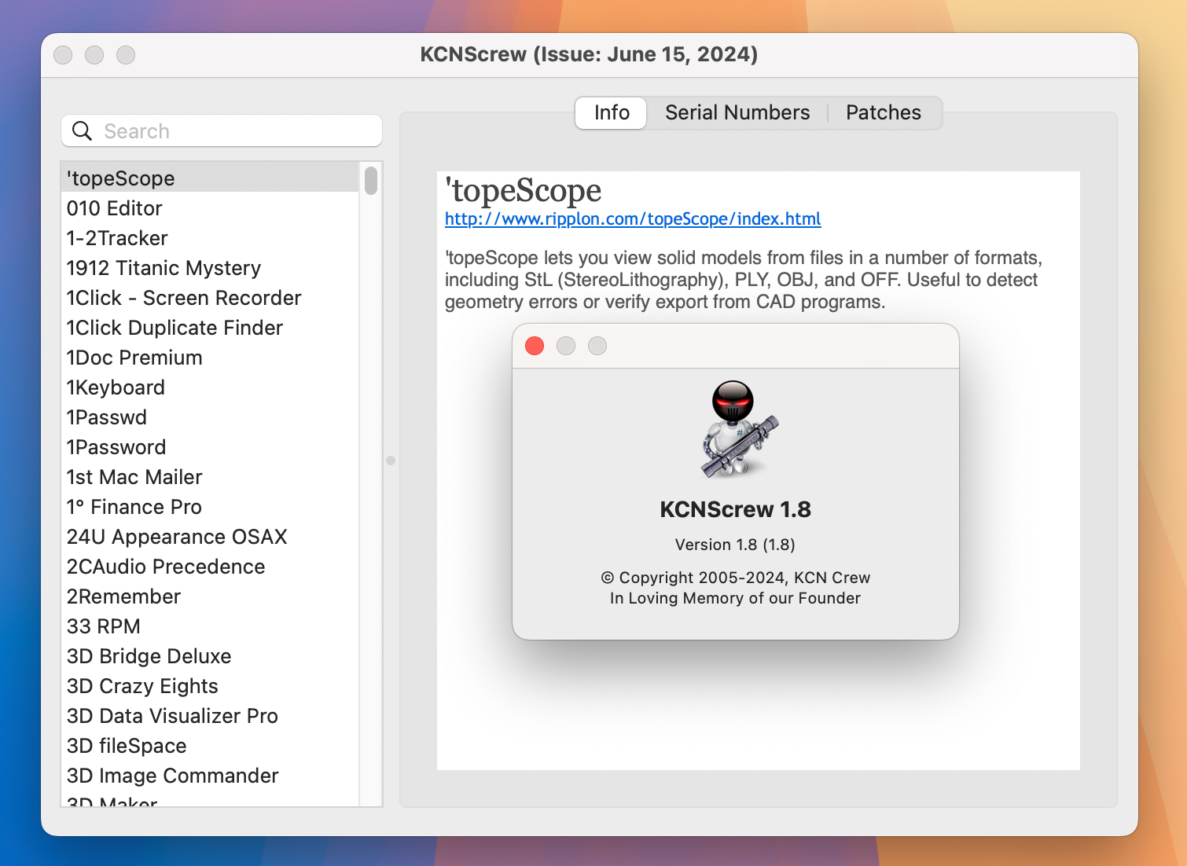Select 3D Bridge Deluxe

210,656
